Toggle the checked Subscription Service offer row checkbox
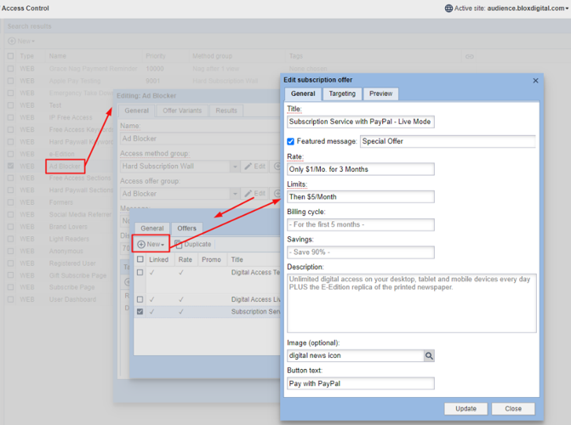Screen dimensions: 571x425 [140, 312]
